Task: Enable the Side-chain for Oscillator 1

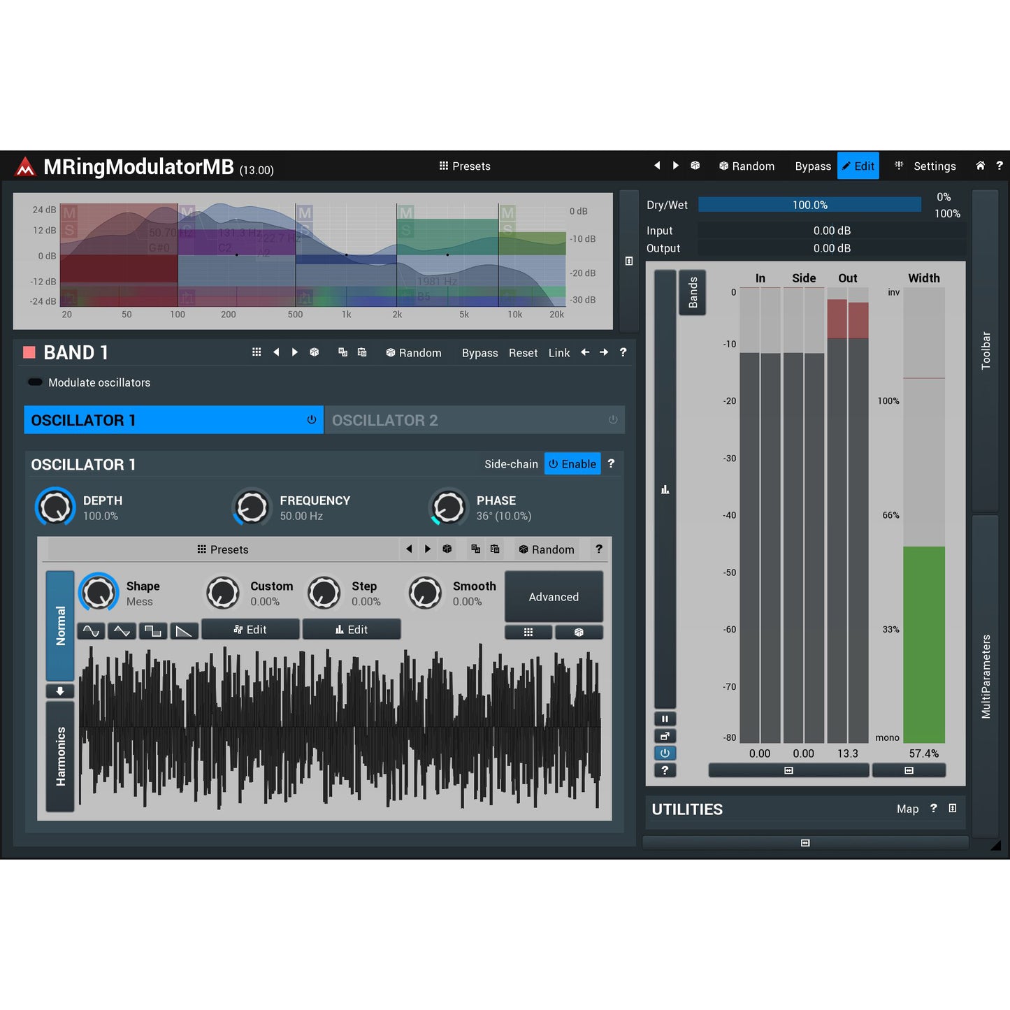Action: [572, 463]
